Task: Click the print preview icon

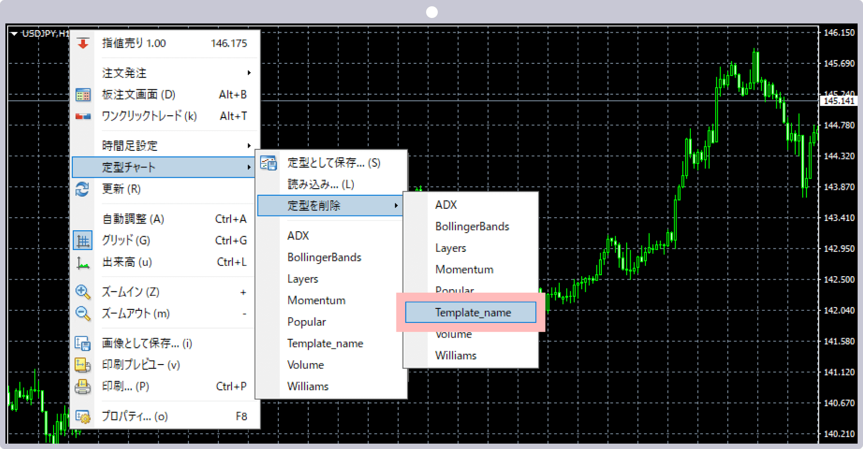Action: pyautogui.click(x=83, y=365)
